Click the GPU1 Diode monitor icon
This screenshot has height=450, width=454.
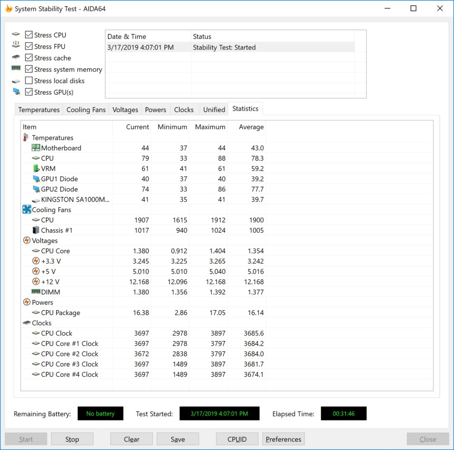tap(36, 179)
